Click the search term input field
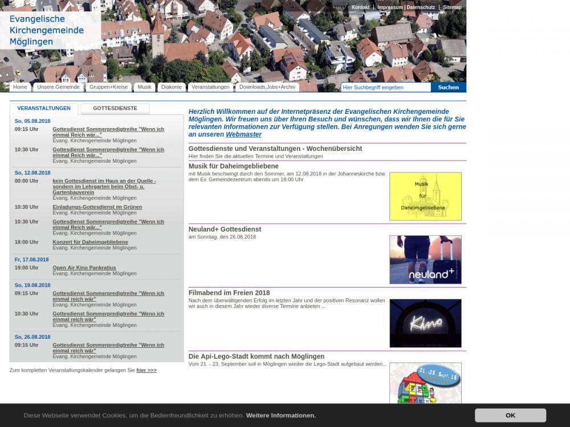 (385, 87)
